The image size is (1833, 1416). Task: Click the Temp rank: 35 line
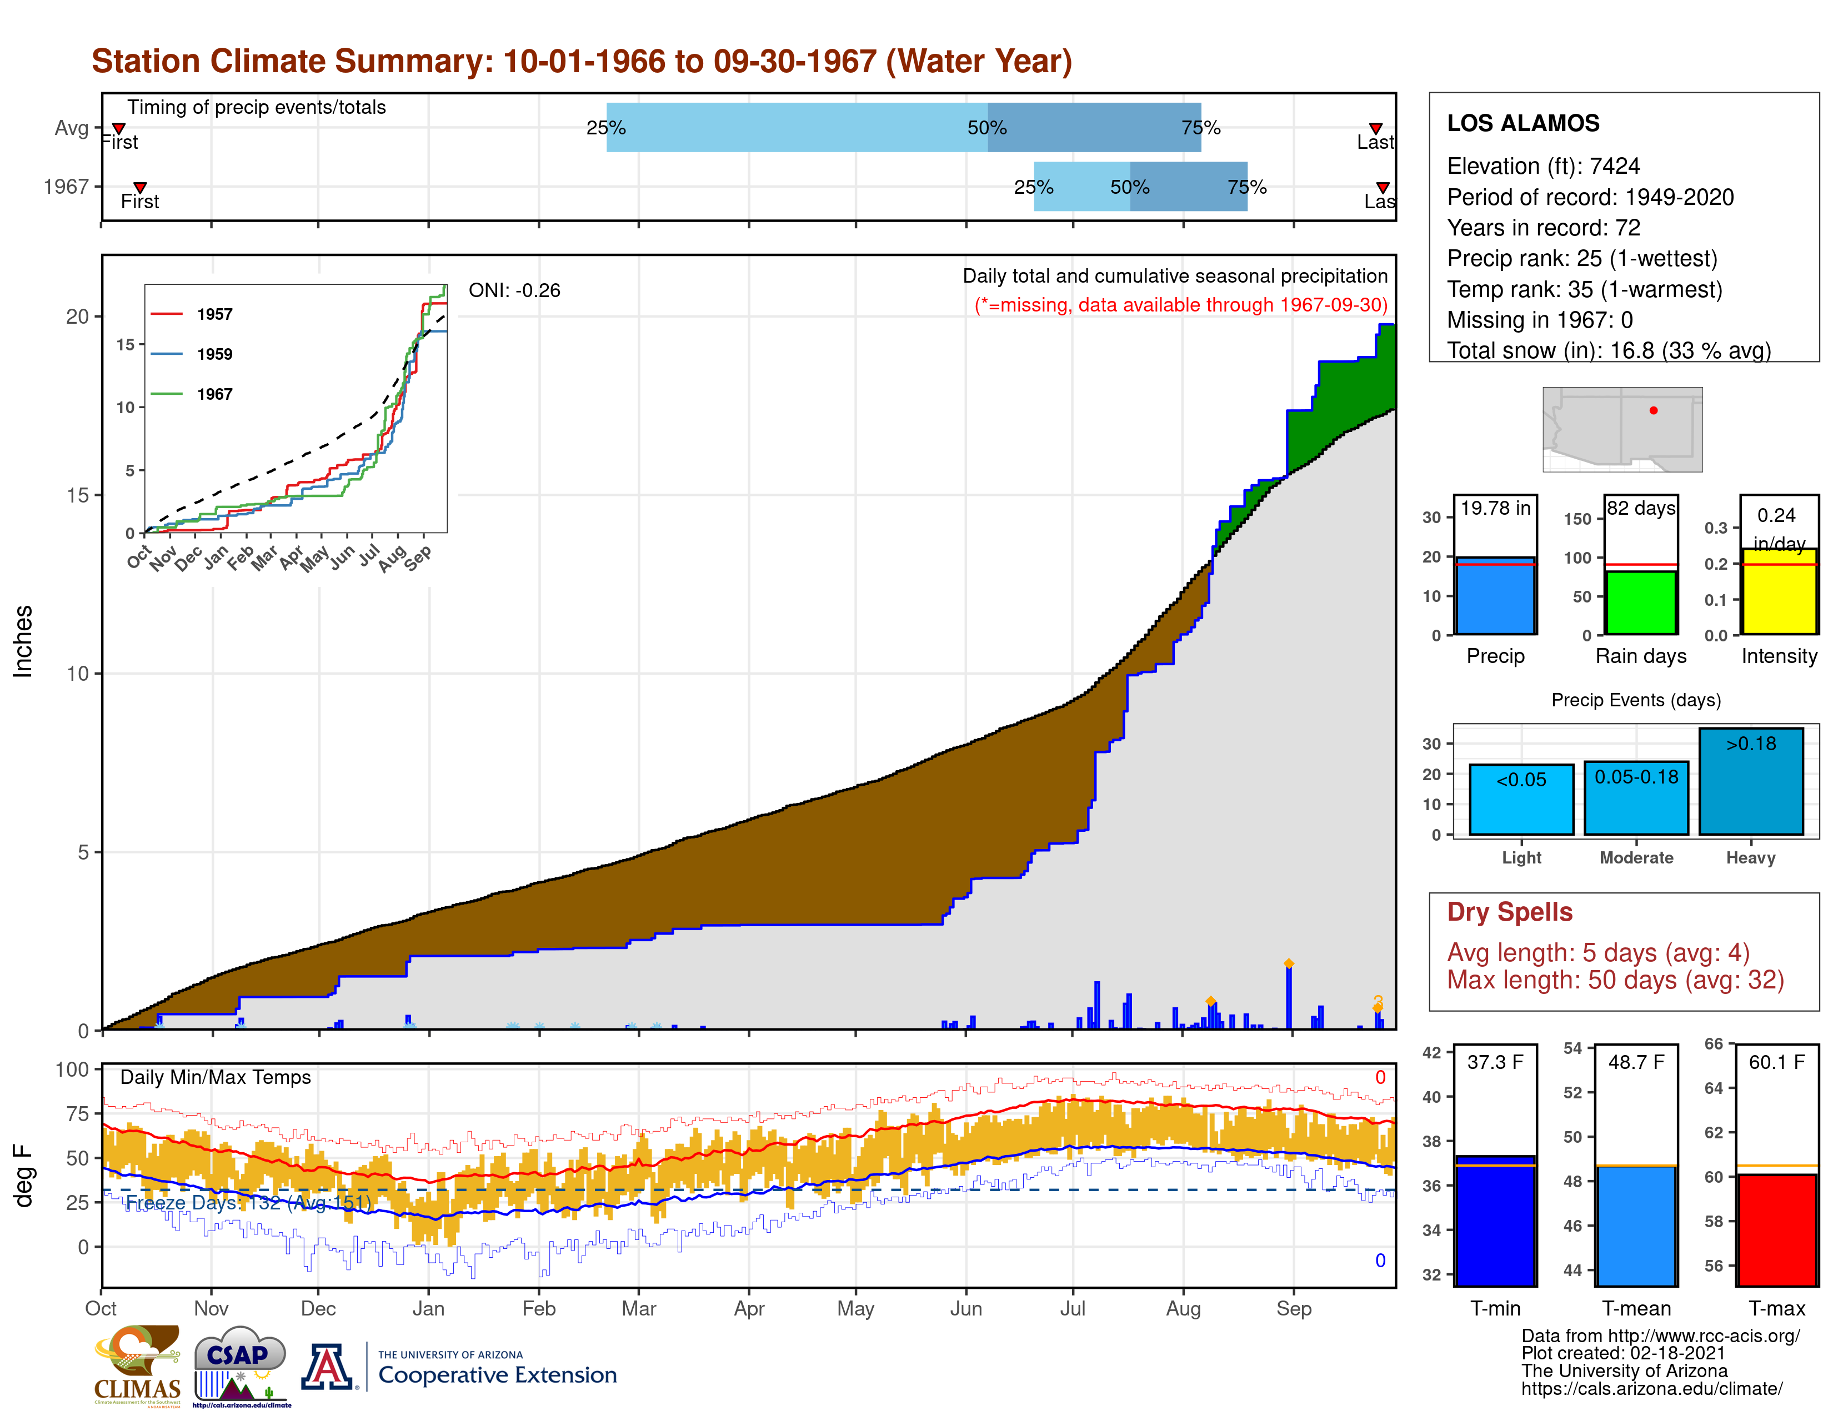click(x=1585, y=289)
